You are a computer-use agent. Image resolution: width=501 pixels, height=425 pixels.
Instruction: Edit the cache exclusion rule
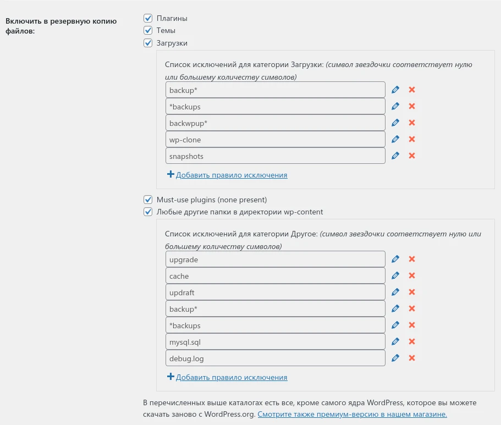click(x=395, y=275)
